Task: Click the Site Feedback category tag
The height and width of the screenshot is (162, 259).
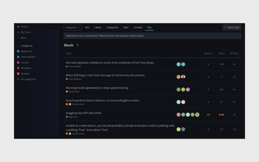Action: pyautogui.click(x=75, y=79)
